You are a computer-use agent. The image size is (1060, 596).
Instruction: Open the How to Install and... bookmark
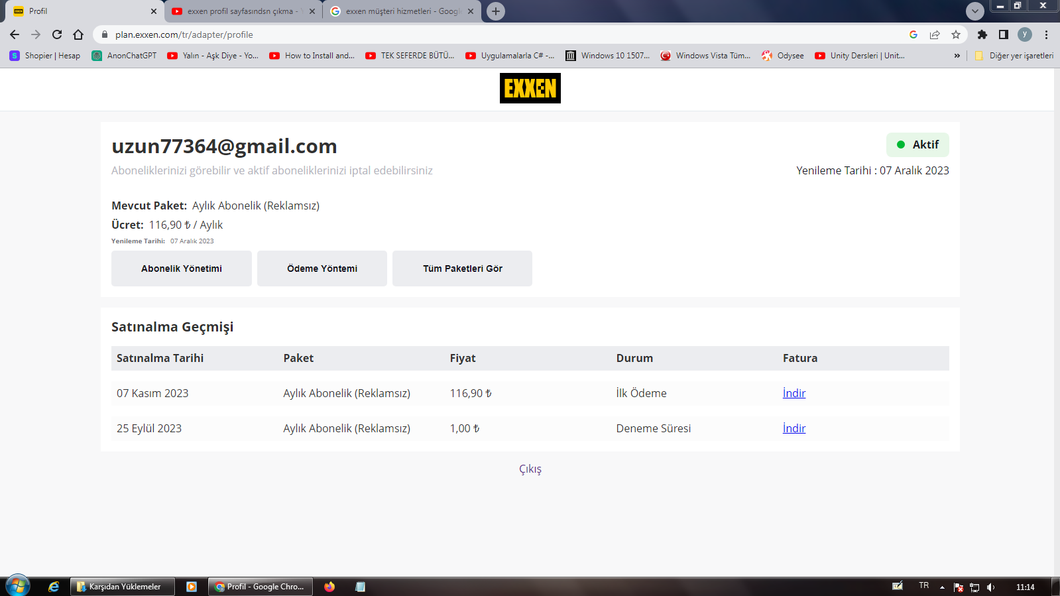click(312, 56)
